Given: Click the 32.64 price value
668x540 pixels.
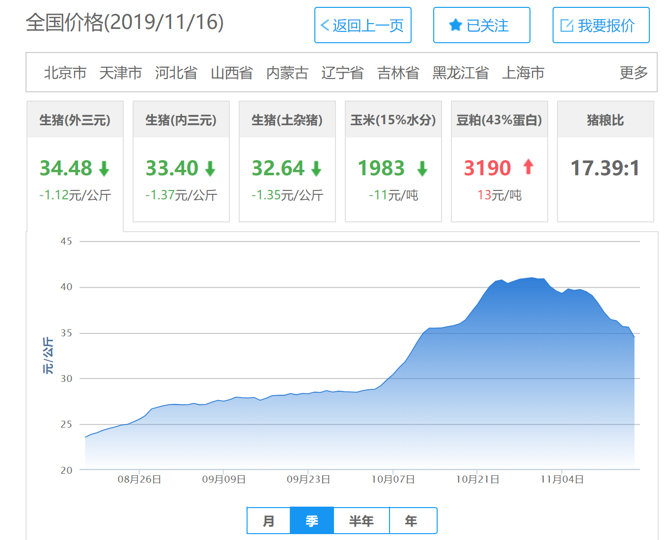Looking at the screenshot, I should coord(278,168).
